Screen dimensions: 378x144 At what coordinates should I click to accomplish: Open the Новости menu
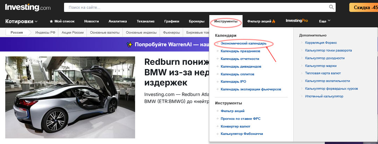[92, 21]
